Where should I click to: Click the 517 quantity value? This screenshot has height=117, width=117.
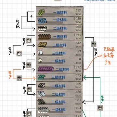tap(78, 10)
